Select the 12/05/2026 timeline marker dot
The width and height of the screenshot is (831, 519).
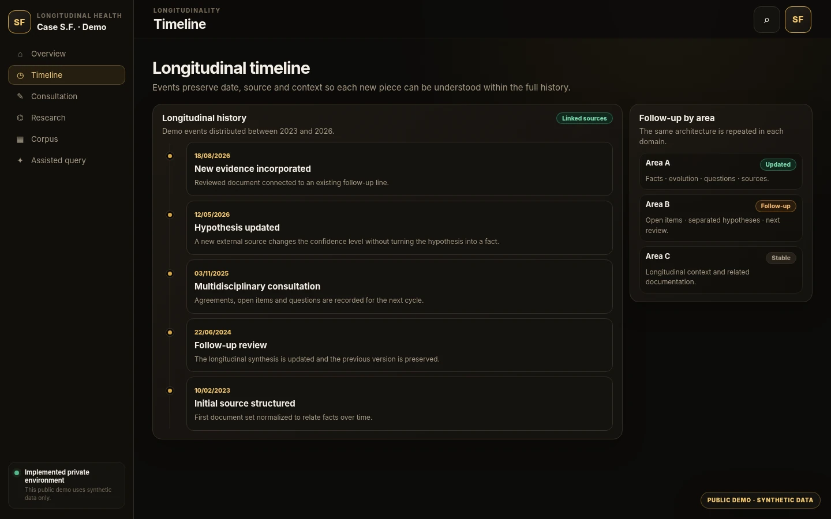[170, 215]
